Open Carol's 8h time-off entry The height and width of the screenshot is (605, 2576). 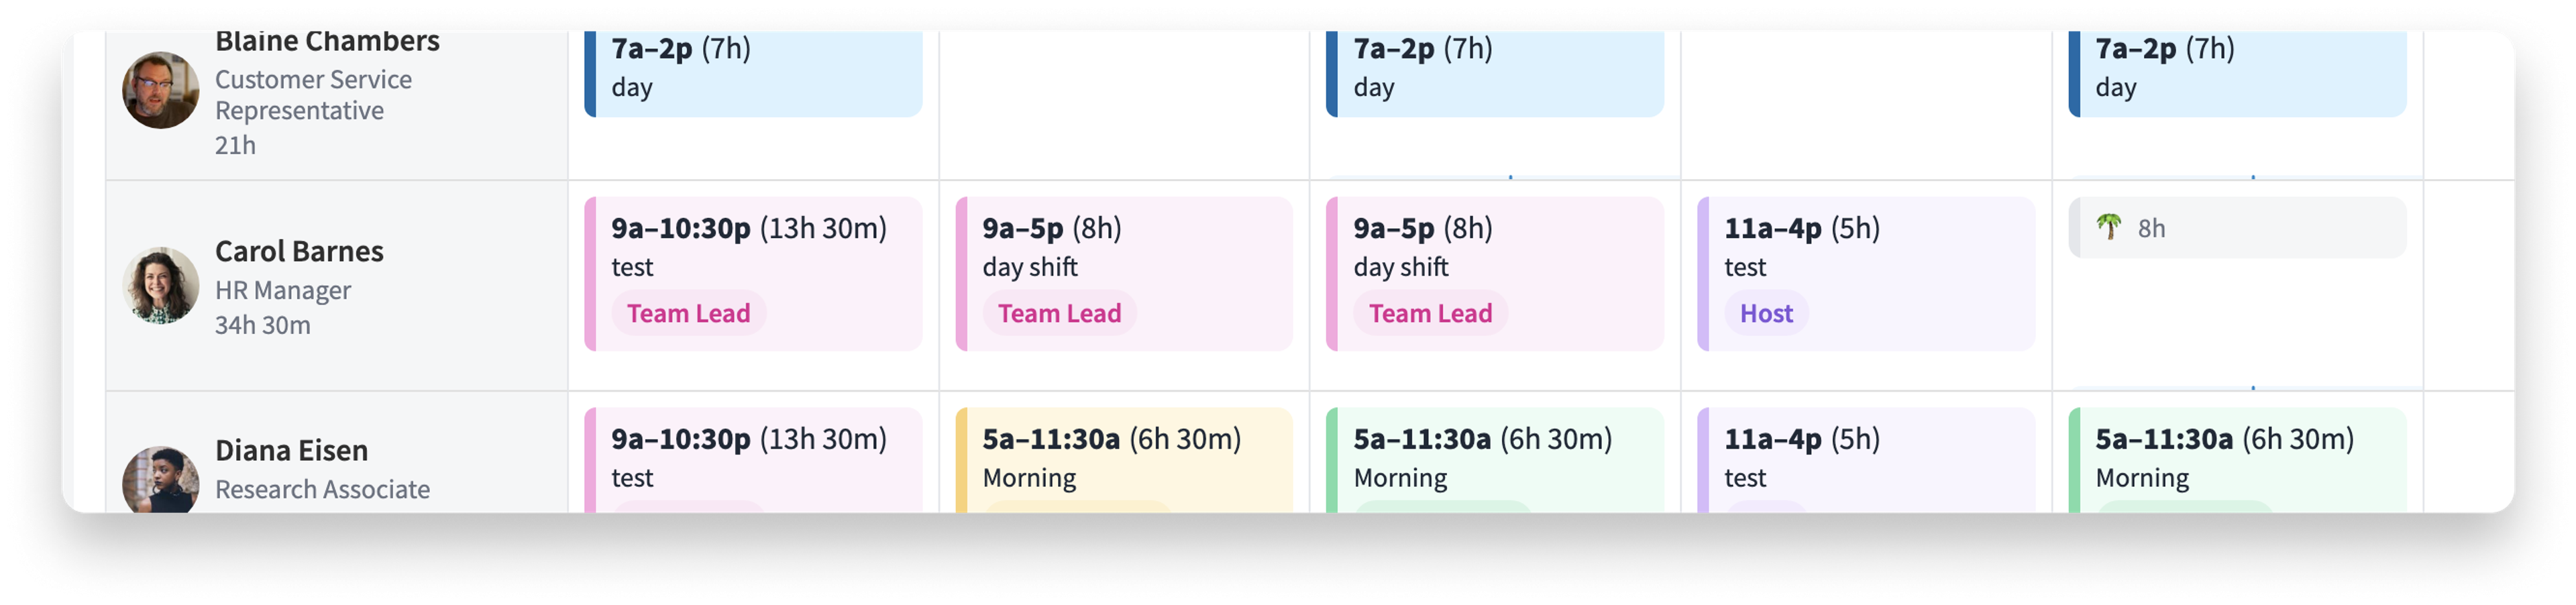(x=2237, y=228)
